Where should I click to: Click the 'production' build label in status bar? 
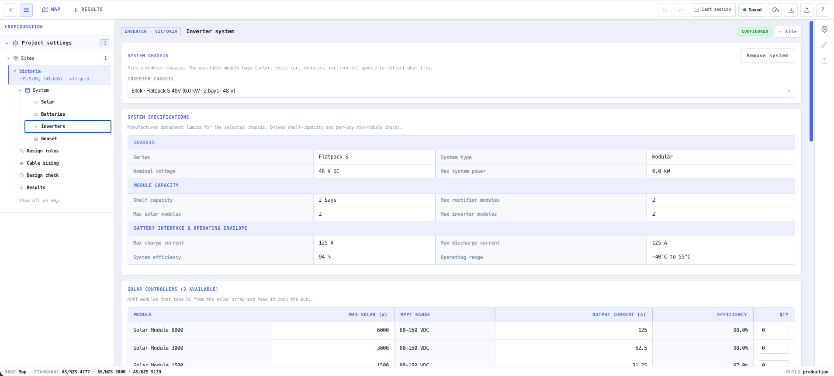point(815,372)
